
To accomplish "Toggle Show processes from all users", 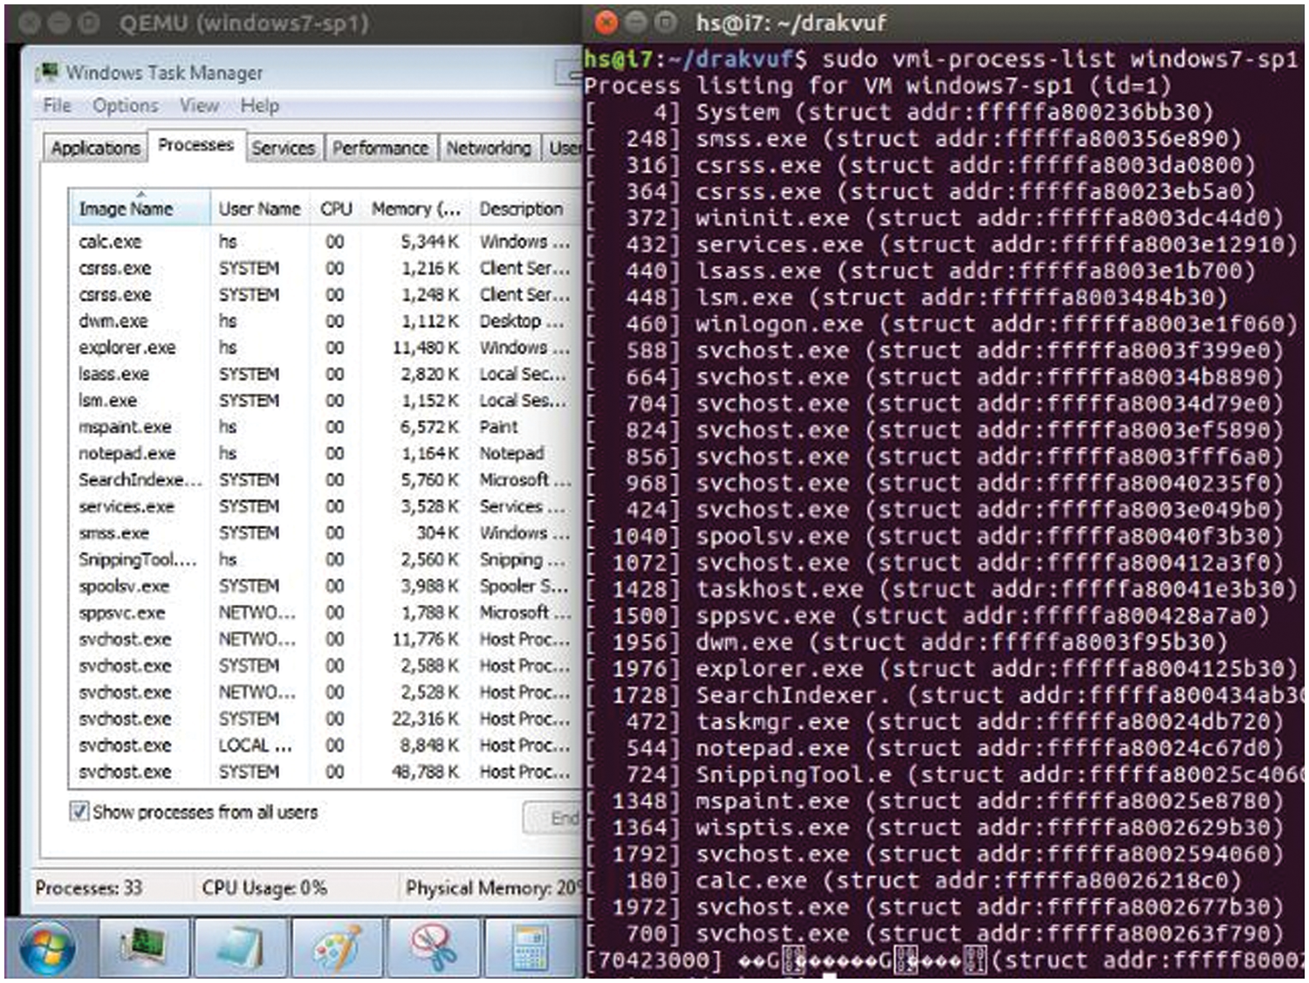I will point(79,812).
